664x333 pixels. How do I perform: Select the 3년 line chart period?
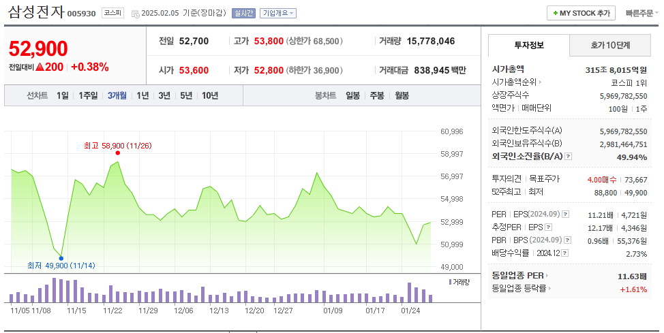(164, 95)
